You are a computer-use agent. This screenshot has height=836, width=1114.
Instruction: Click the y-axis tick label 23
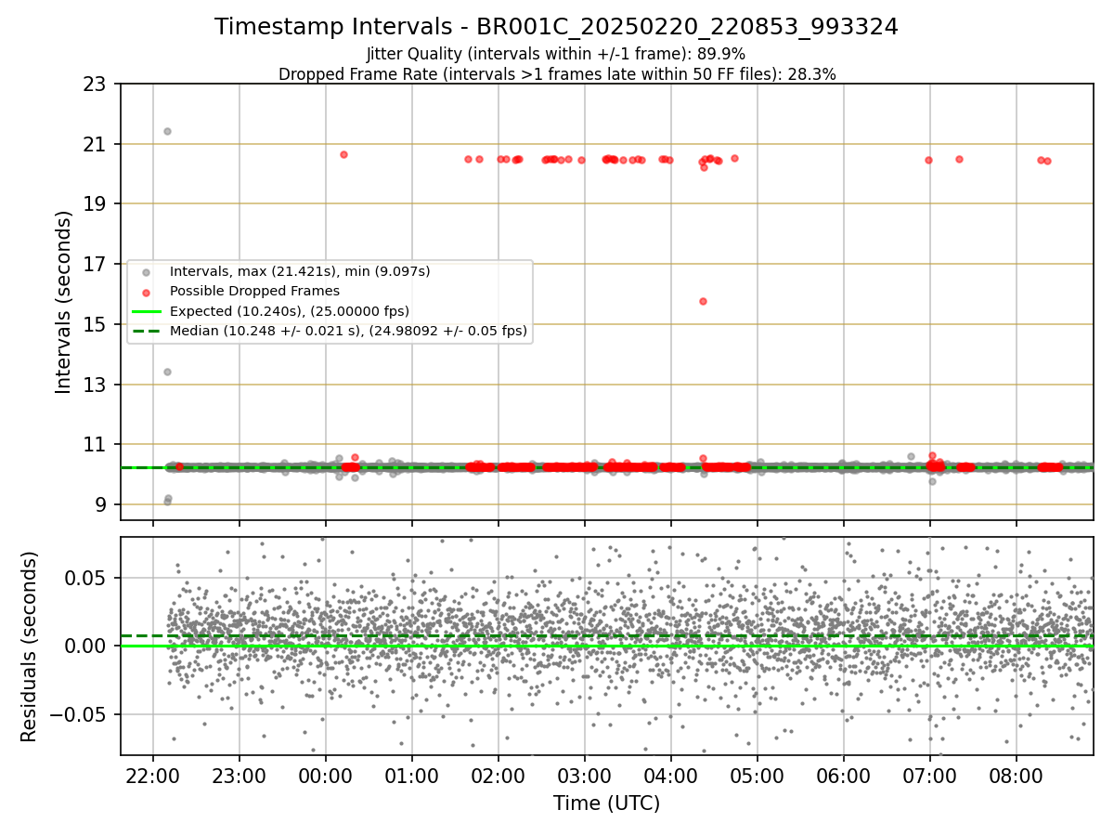pos(96,85)
